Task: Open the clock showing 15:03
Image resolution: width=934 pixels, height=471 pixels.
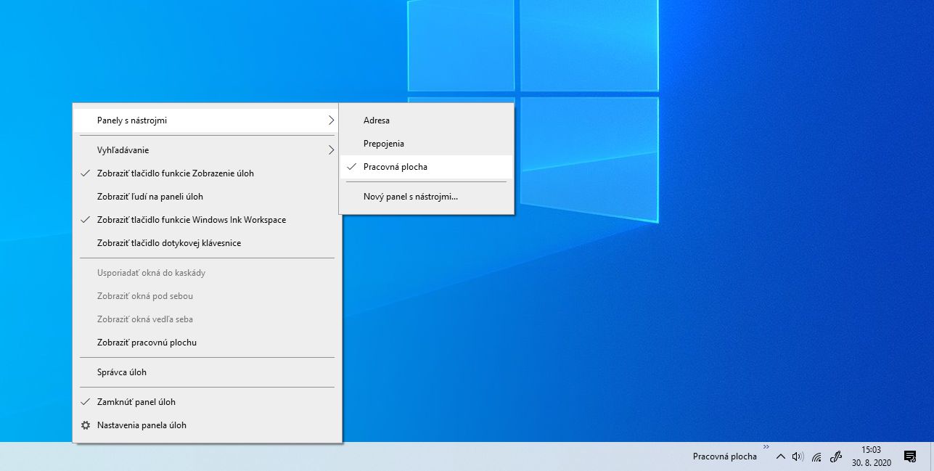Action: [x=871, y=456]
